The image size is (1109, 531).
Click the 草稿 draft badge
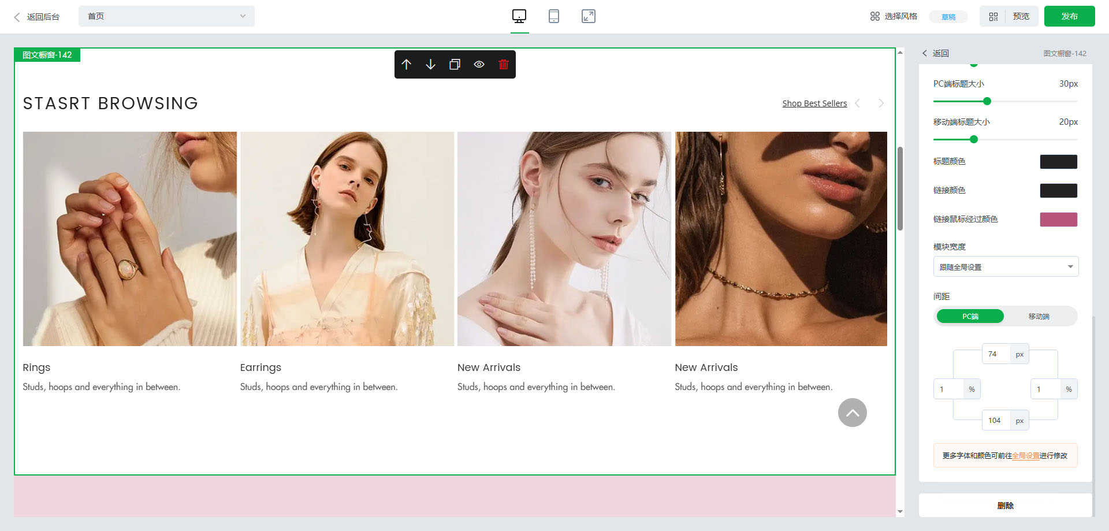pyautogui.click(x=948, y=17)
